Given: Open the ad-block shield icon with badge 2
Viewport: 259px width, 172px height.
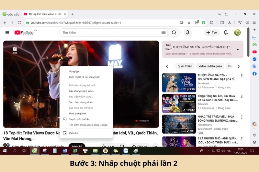Looking at the screenshot, I should point(197,22).
